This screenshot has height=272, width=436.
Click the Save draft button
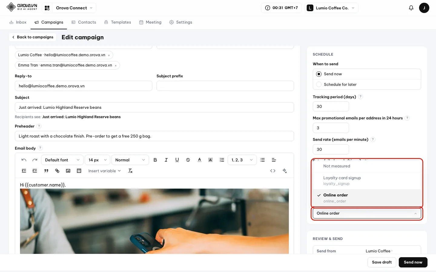(x=382, y=262)
